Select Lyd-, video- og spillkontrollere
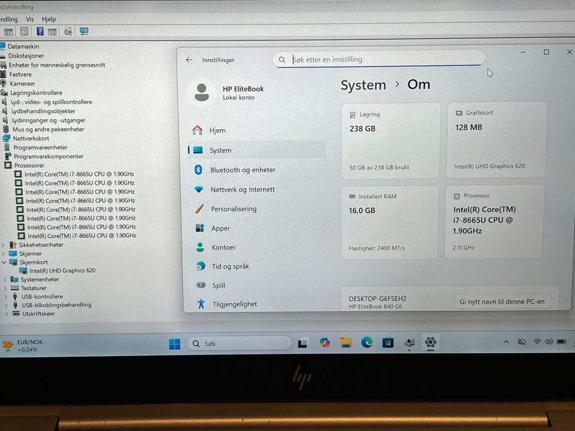This screenshot has width=575, height=431. tap(52, 102)
